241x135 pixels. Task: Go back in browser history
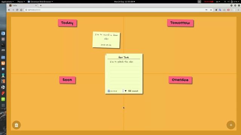[9, 10]
